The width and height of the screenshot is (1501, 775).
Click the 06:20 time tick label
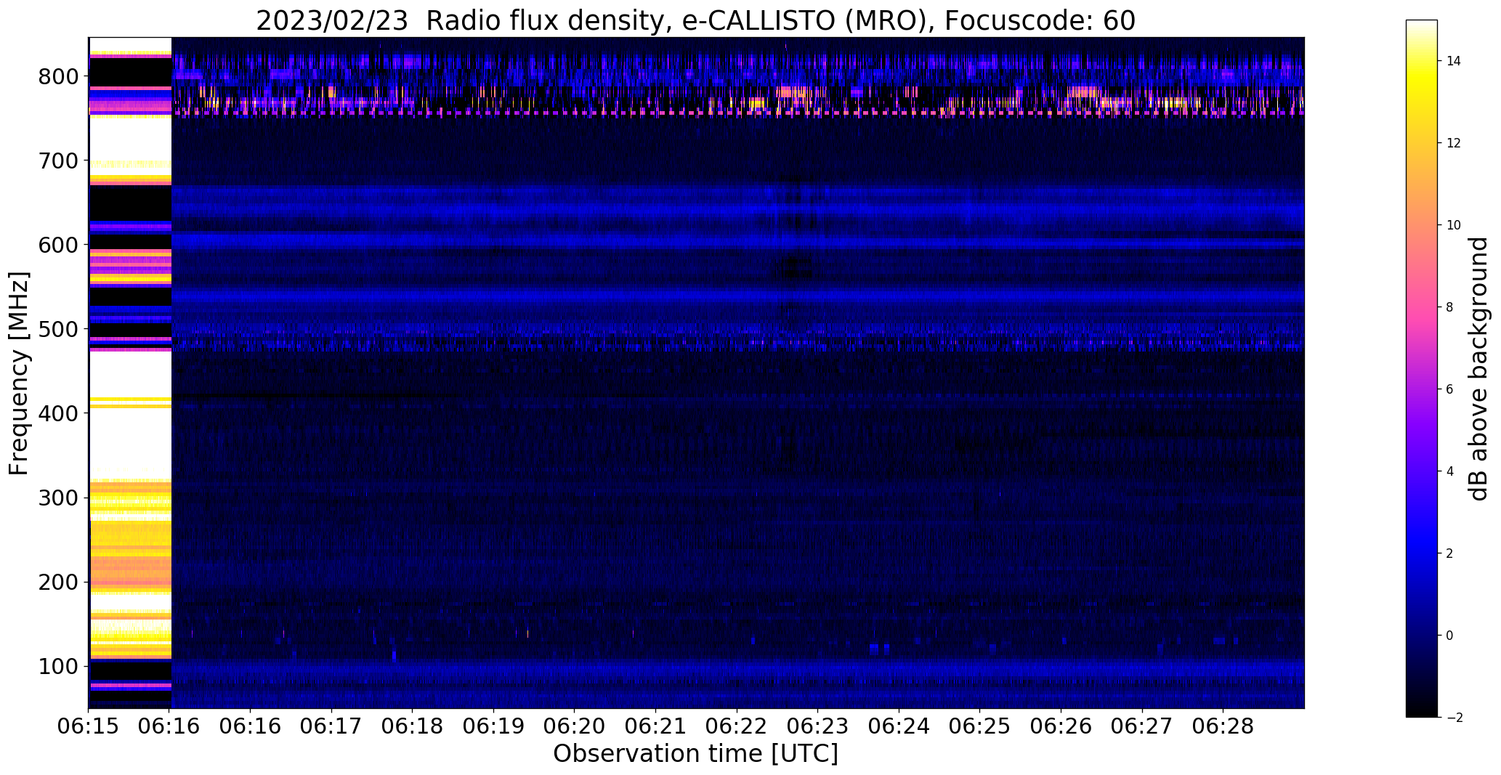click(x=575, y=726)
